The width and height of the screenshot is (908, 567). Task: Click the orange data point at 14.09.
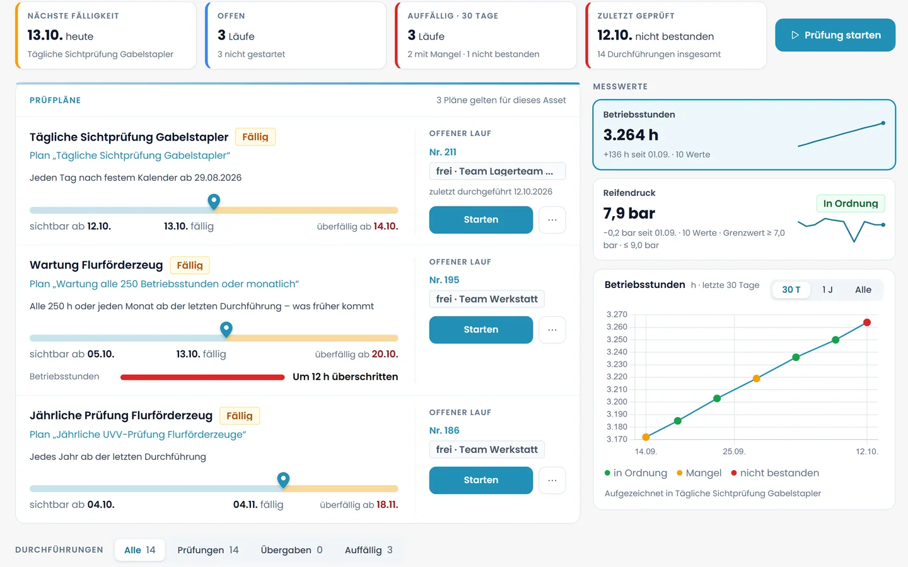click(646, 437)
